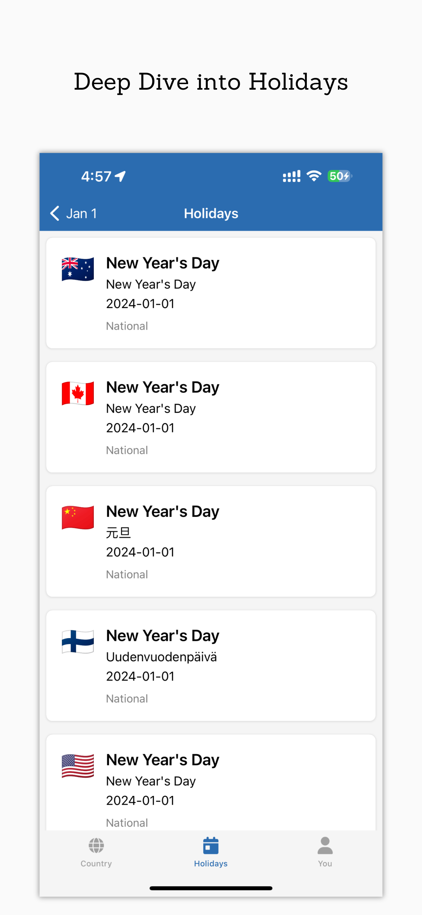Go back to Jan 1
422x915 pixels.
[74, 213]
